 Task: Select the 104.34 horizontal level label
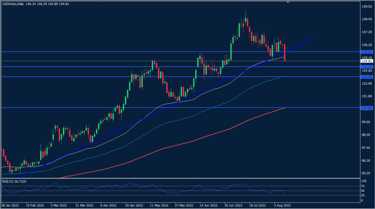coord(367,67)
